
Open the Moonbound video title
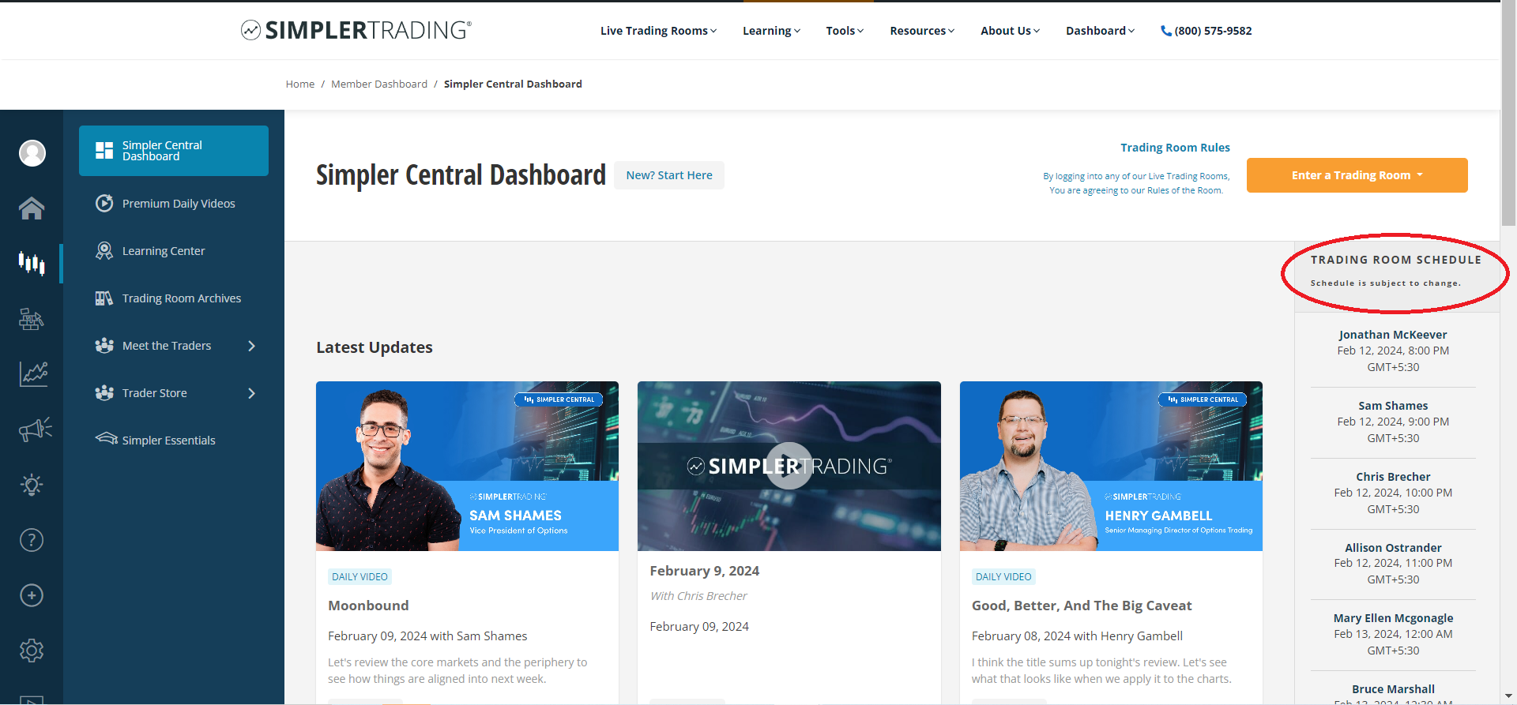368,606
